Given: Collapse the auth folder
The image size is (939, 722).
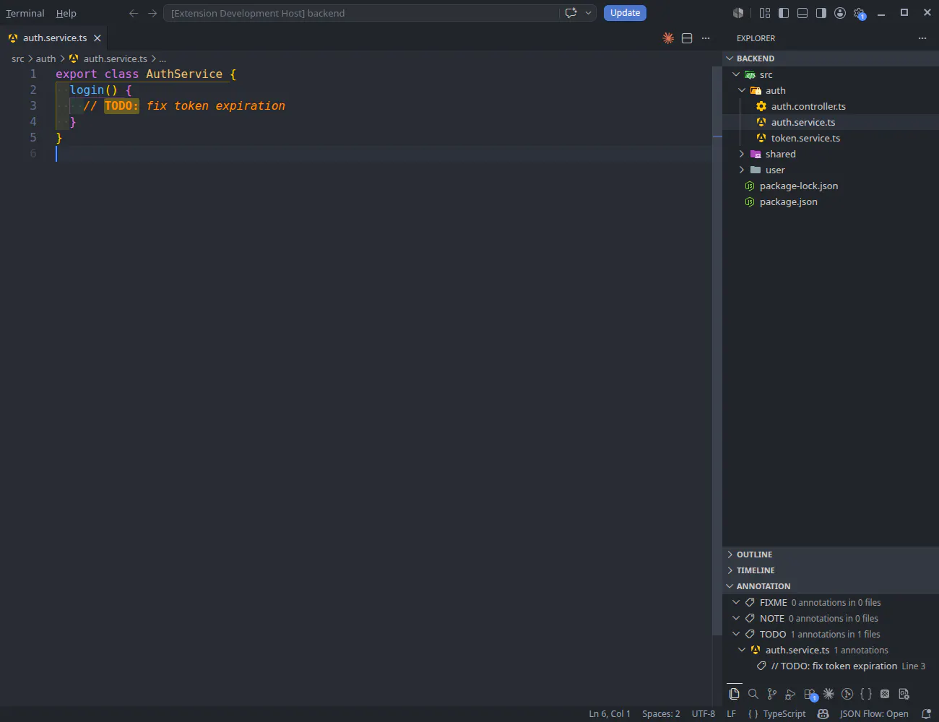Looking at the screenshot, I should (742, 90).
